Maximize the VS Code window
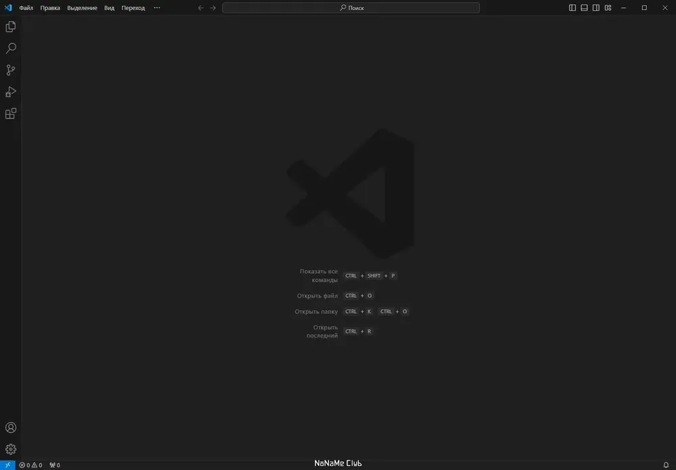The height and width of the screenshot is (470, 676). click(644, 7)
